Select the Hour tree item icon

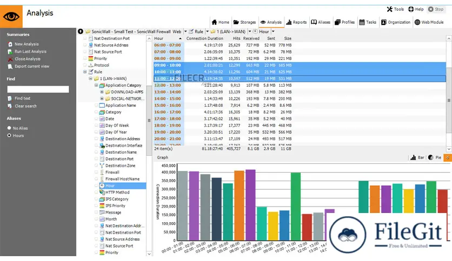pyautogui.click(x=102, y=186)
